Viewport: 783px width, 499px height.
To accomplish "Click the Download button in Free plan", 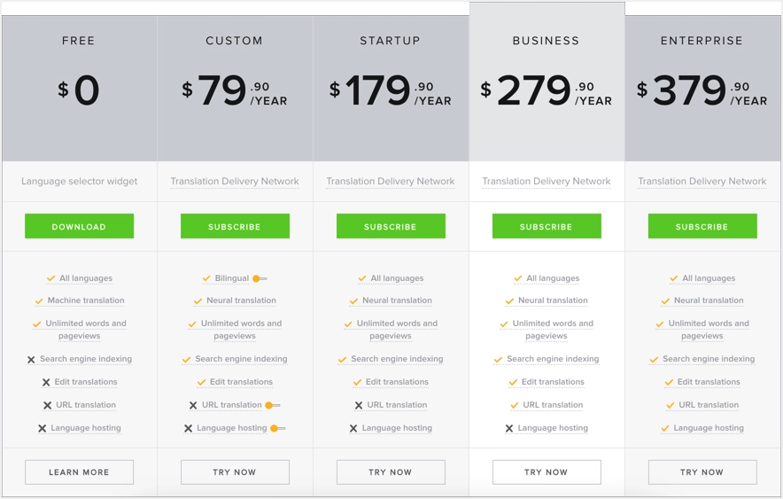I will click(x=79, y=226).
